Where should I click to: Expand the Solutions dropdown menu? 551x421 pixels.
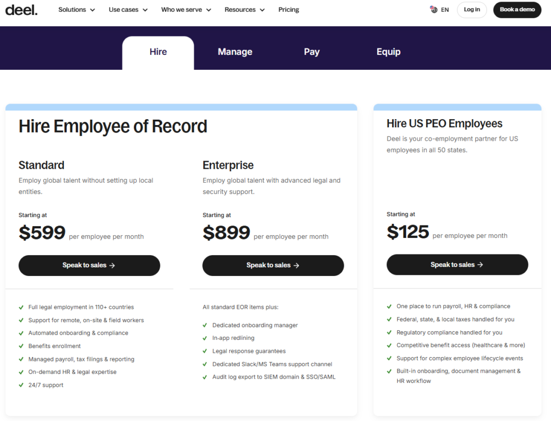[x=76, y=10]
